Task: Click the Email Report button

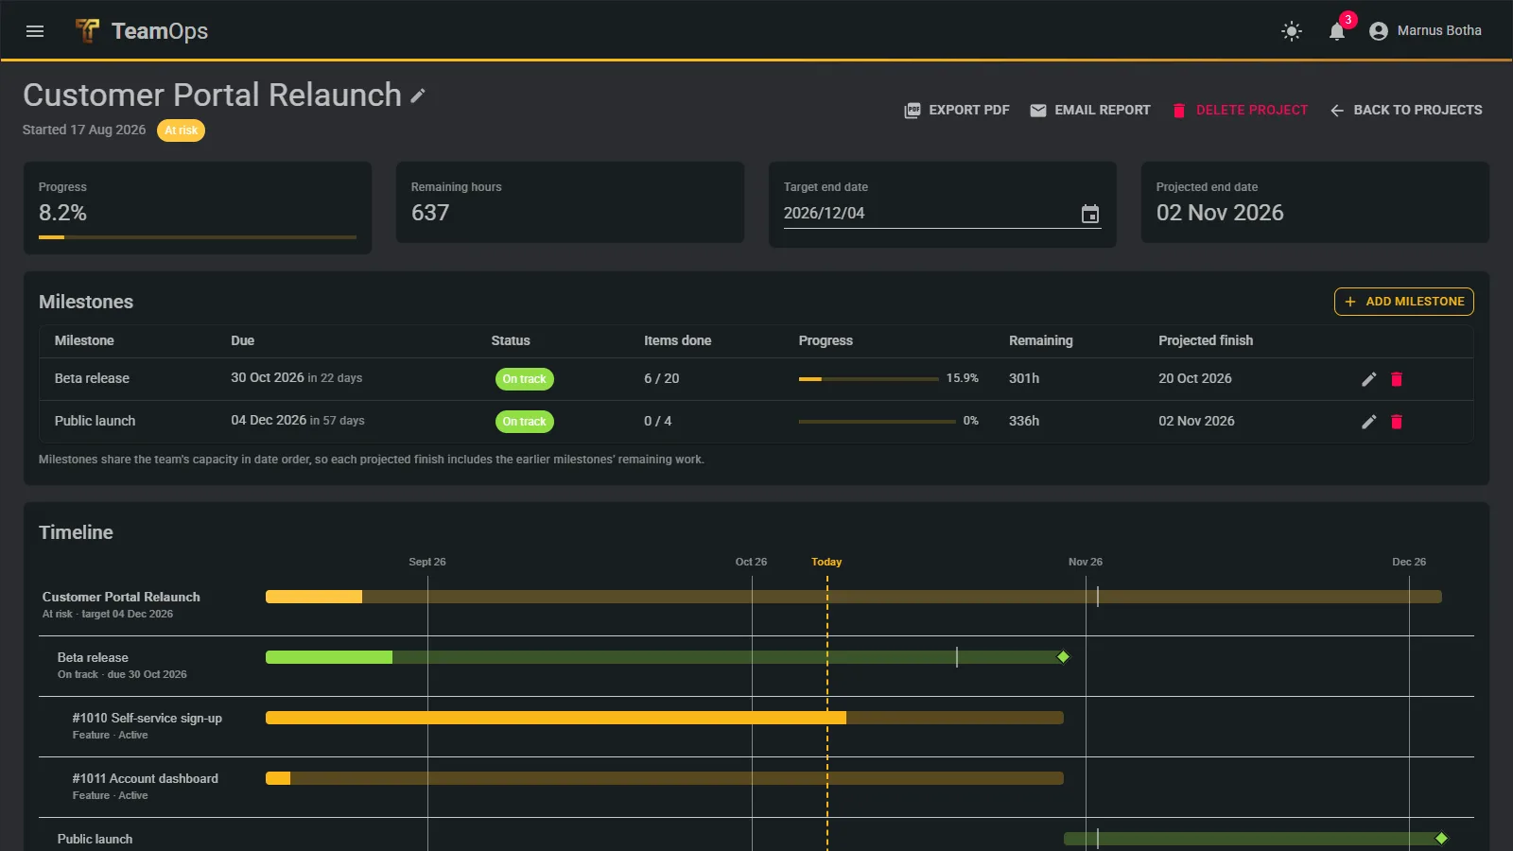Action: pos(1090,111)
